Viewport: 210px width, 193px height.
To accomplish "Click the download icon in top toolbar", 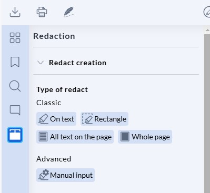I will click(15, 12).
